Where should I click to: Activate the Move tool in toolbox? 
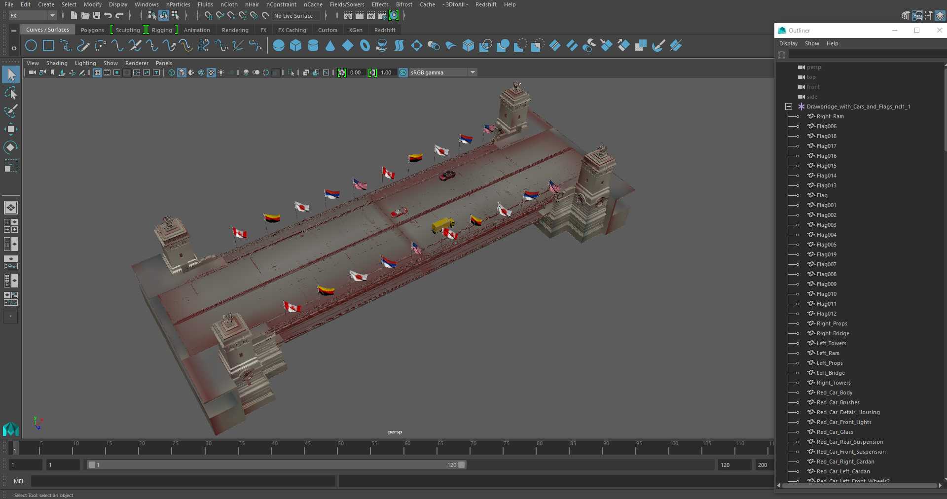[x=11, y=129]
